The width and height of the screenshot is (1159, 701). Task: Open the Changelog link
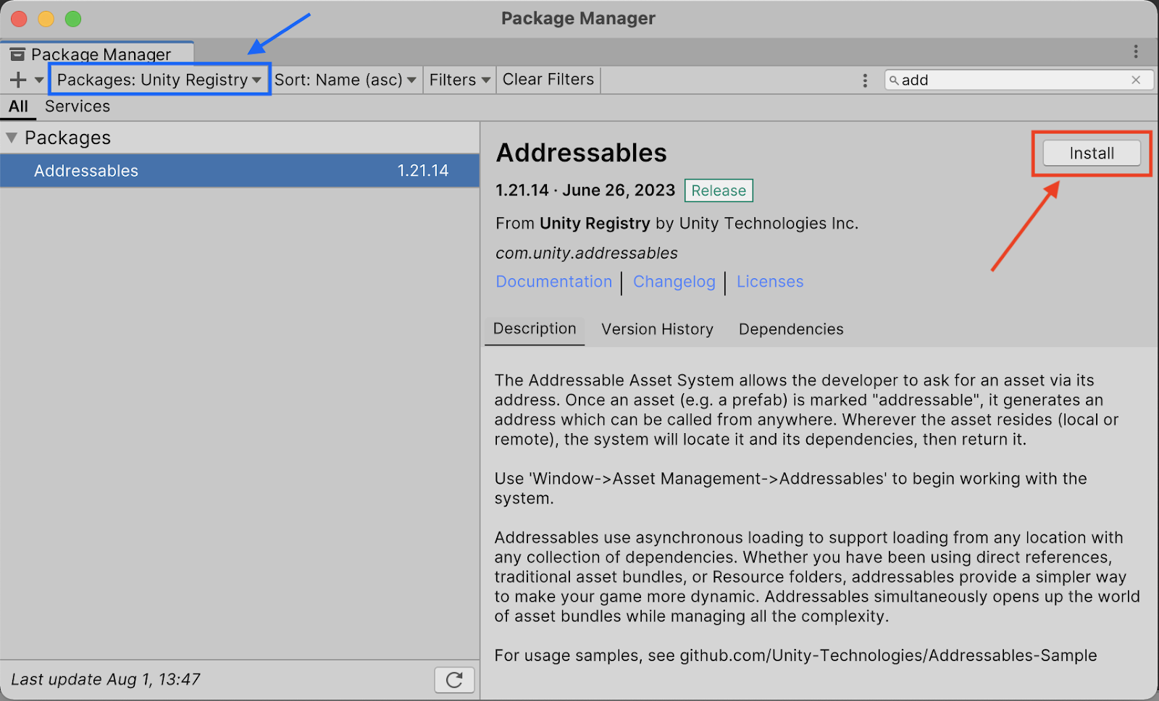[674, 282]
